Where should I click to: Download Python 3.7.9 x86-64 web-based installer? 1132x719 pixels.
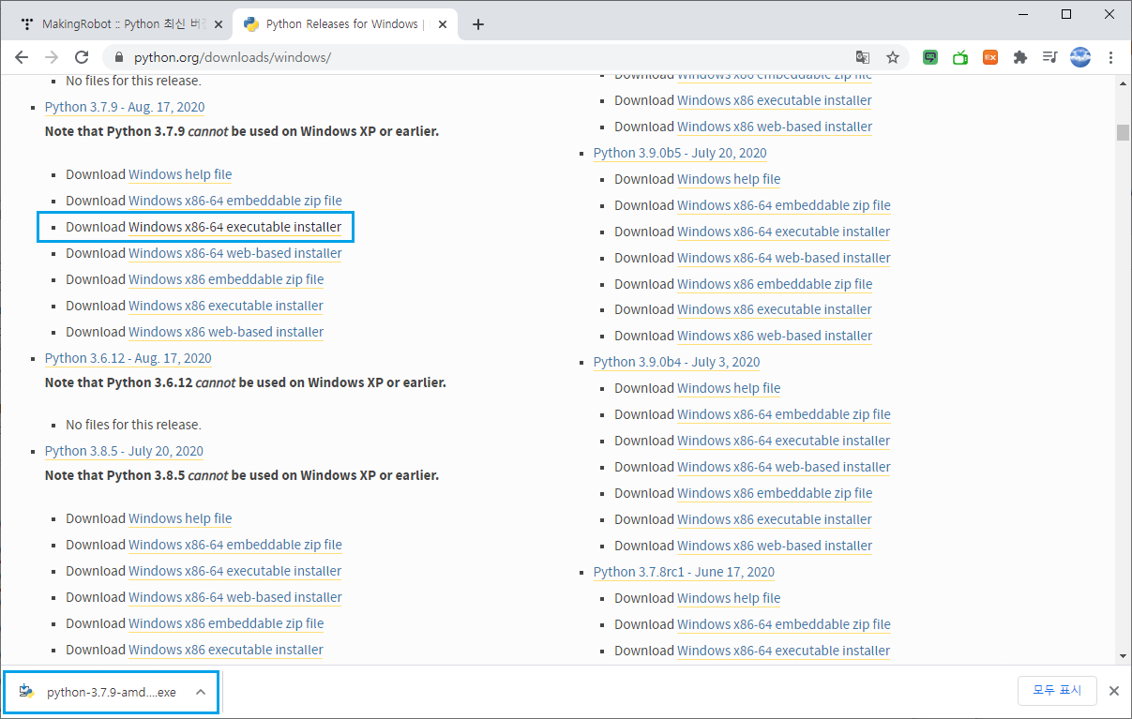pos(235,253)
